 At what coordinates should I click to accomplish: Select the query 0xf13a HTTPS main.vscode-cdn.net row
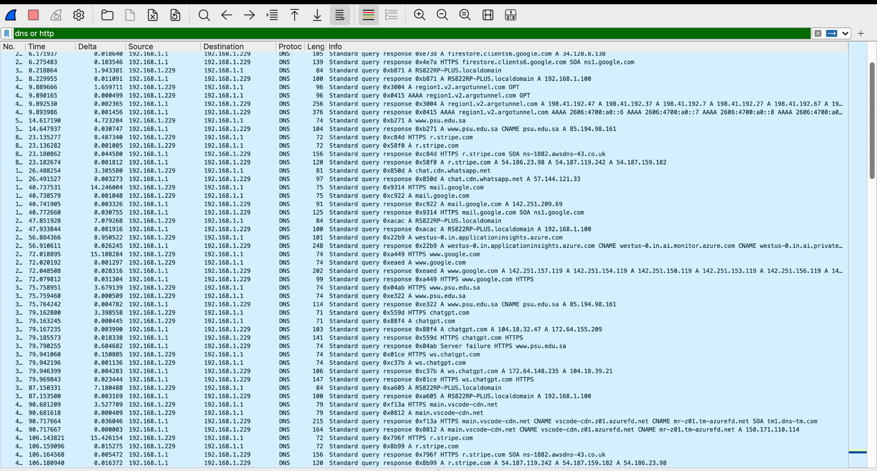pyautogui.click(x=424, y=404)
